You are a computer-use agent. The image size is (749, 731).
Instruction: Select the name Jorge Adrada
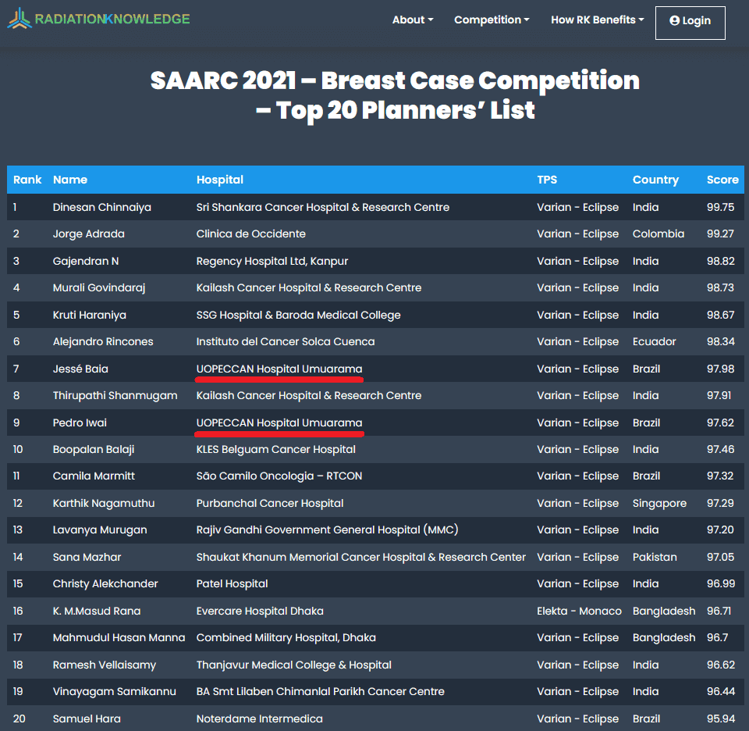tap(88, 234)
